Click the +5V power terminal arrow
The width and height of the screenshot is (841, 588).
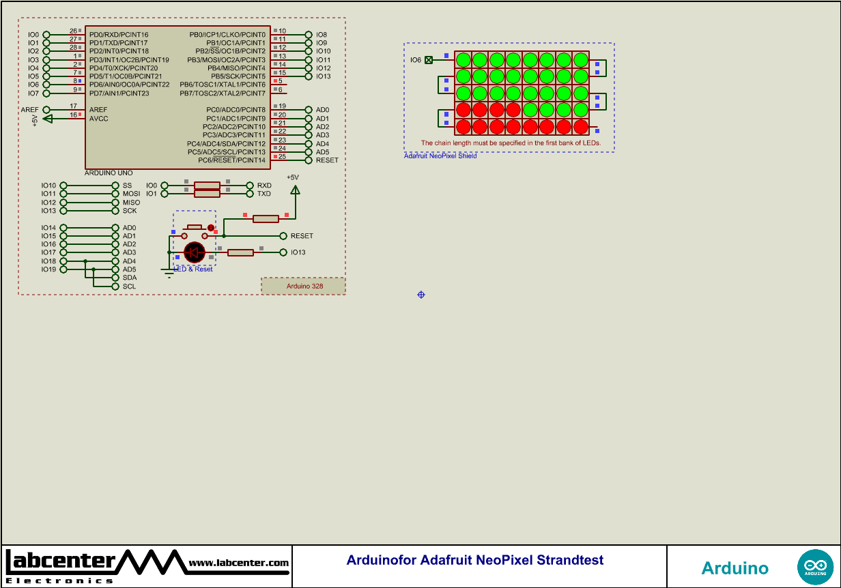coord(296,190)
